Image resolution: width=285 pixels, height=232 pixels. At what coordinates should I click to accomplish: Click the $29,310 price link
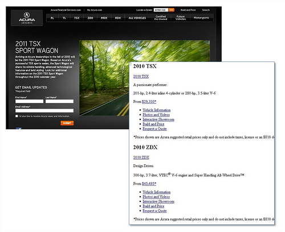pyautogui.click(x=149, y=102)
